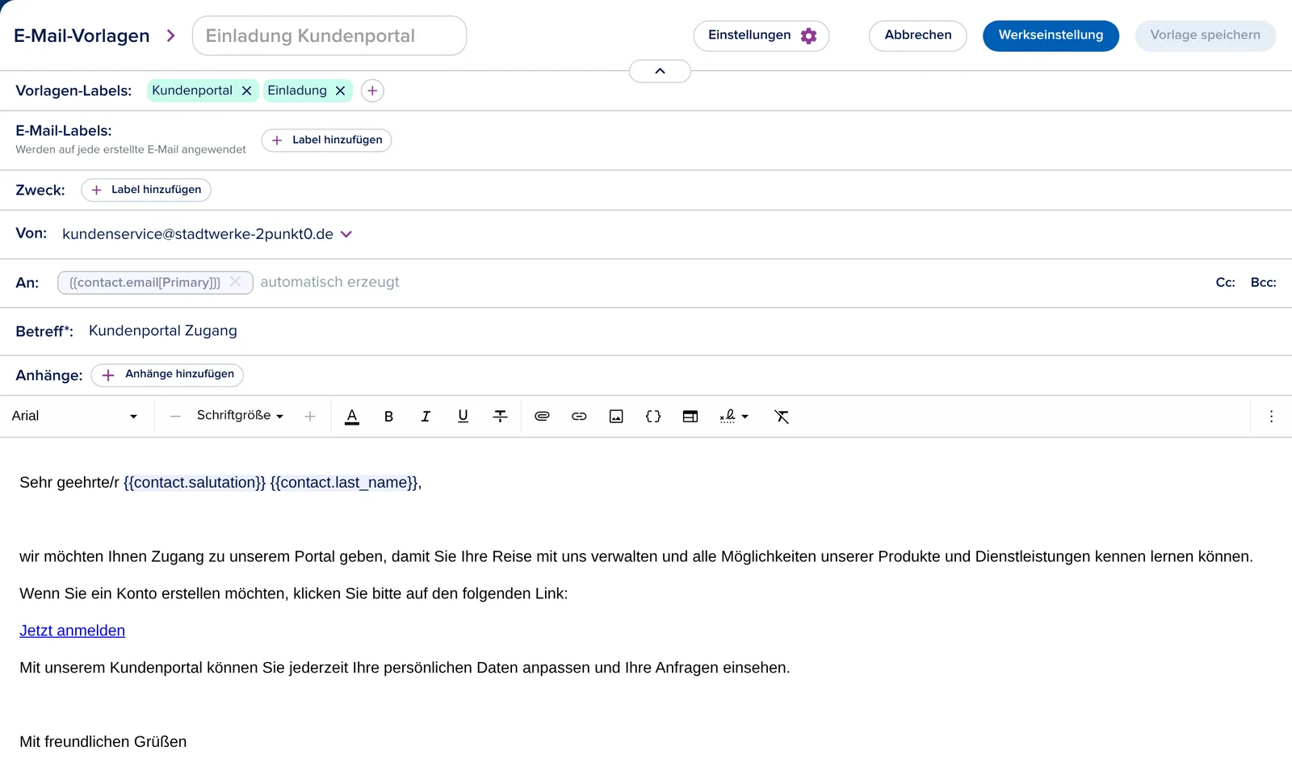
Task: Go back to E-Mail-Vorlagen breadcrumb
Action: pos(82,36)
